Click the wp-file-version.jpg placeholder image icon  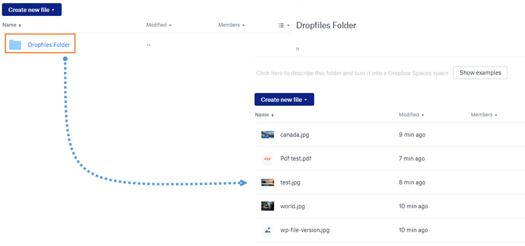click(267, 230)
